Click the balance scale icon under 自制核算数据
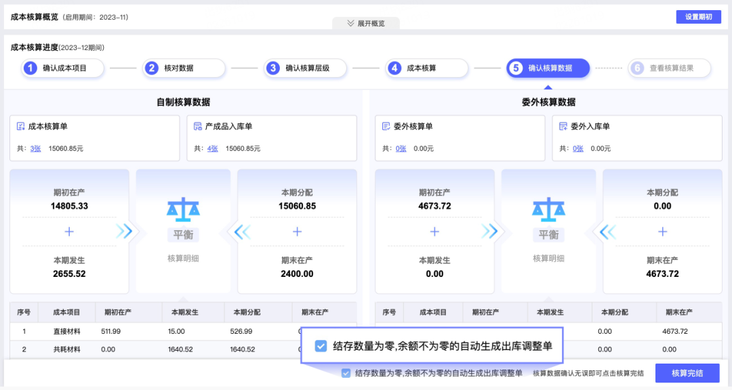The height and width of the screenshot is (390, 732). click(x=183, y=210)
